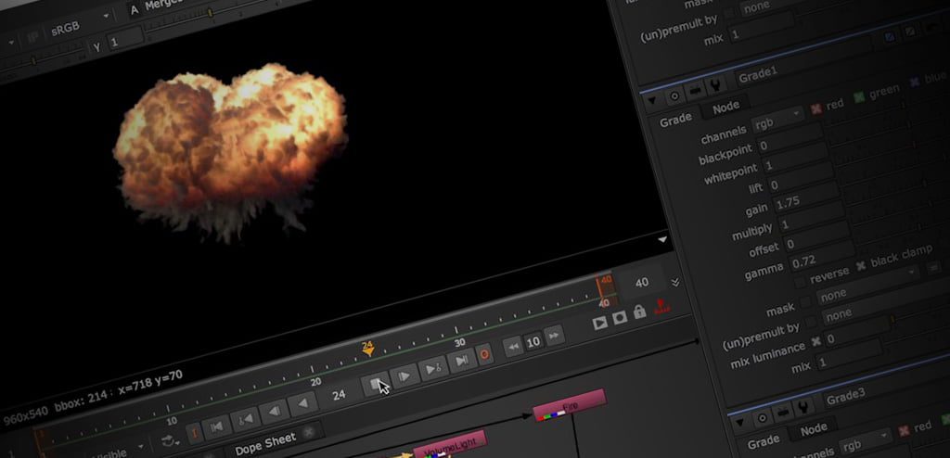The image size is (950, 458).
Task: Click the Grade3 wrench icon
Action: [803, 407]
